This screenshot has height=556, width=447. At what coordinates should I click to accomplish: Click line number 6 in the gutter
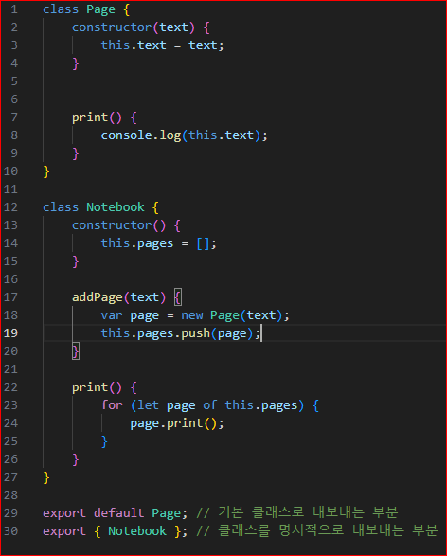[14, 99]
